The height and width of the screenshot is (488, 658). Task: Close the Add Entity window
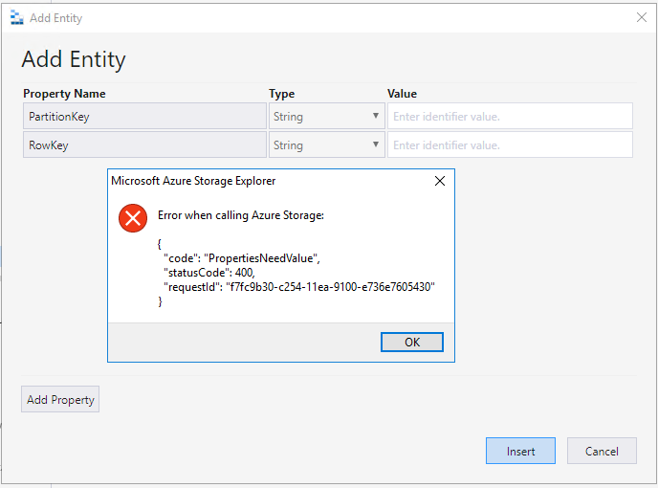point(641,17)
